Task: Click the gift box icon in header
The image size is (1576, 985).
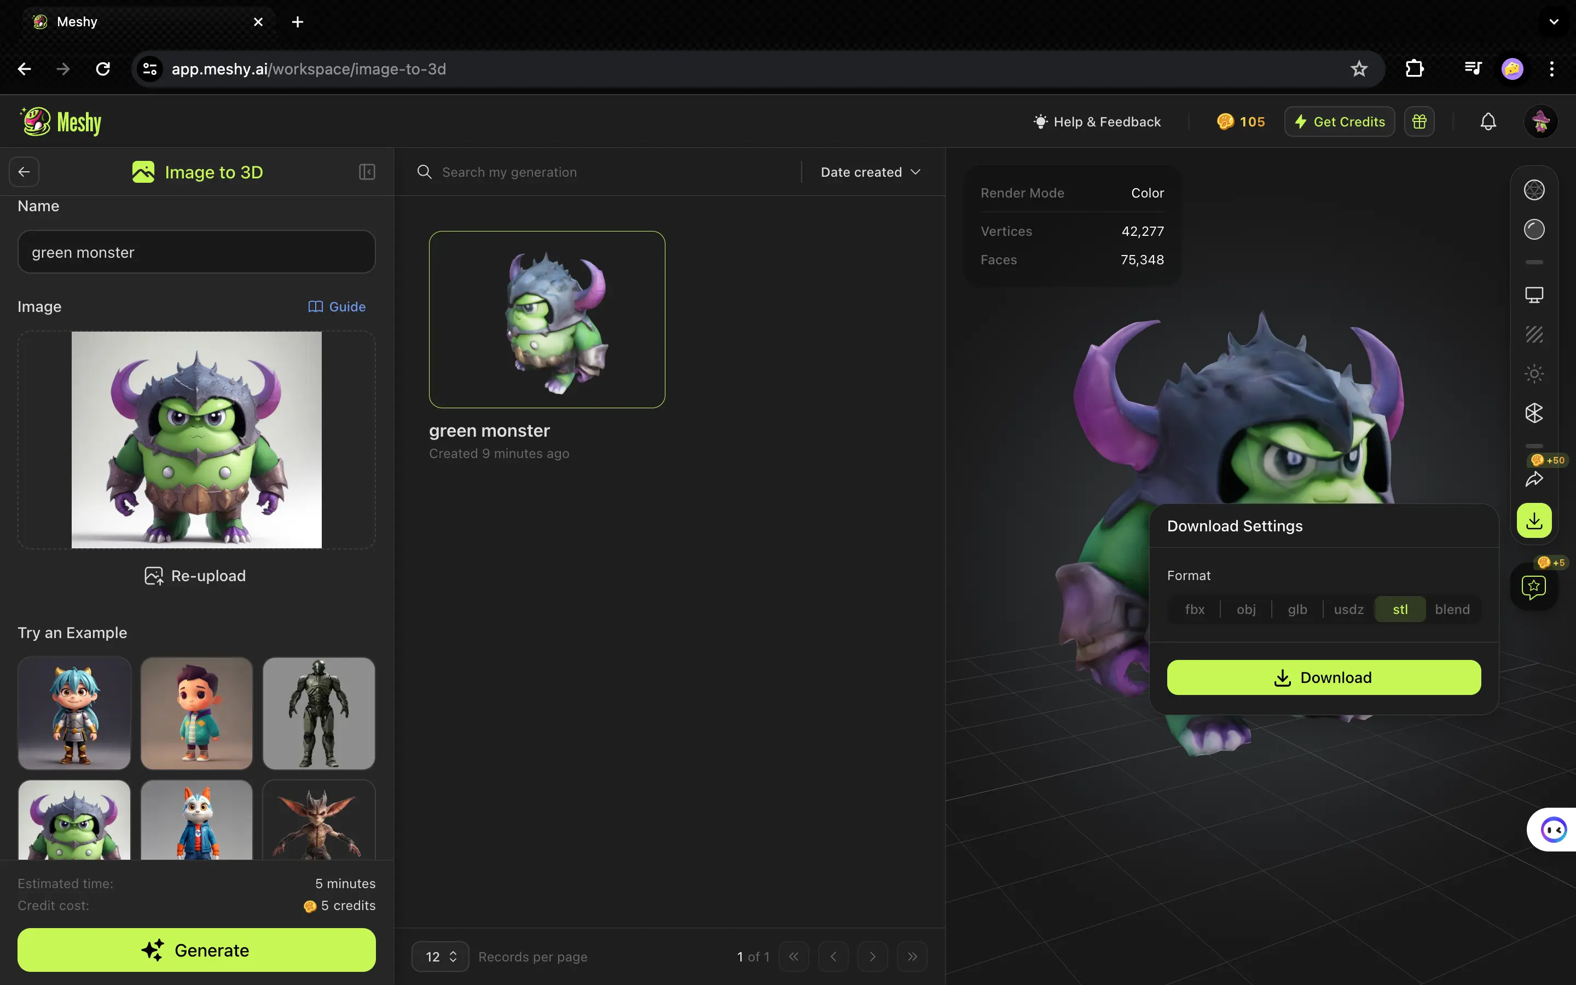Action: point(1419,121)
